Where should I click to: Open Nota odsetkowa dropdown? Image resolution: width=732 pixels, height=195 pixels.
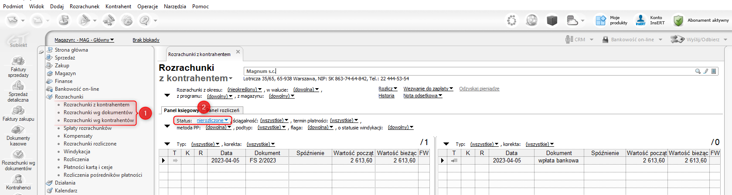pyautogui.click(x=422, y=96)
